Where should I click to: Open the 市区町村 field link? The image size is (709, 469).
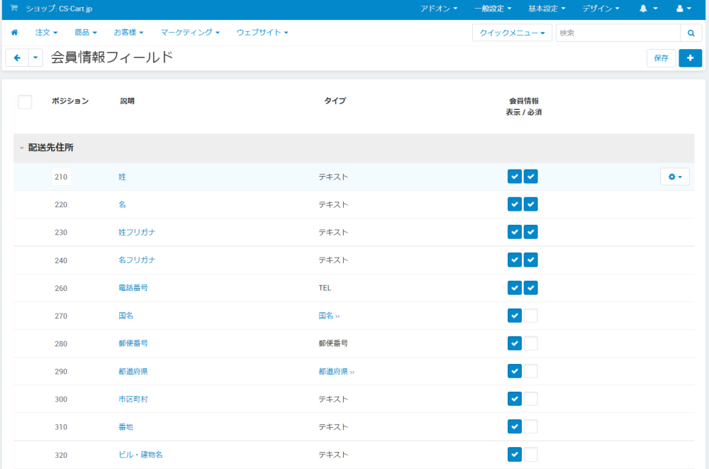(133, 399)
